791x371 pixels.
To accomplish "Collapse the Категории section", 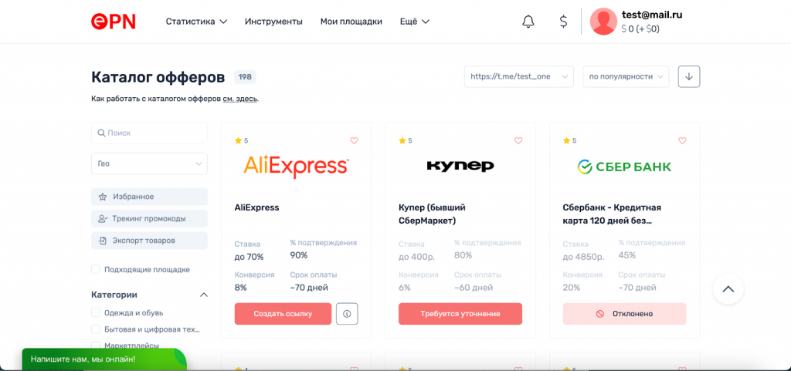I will pyautogui.click(x=204, y=295).
